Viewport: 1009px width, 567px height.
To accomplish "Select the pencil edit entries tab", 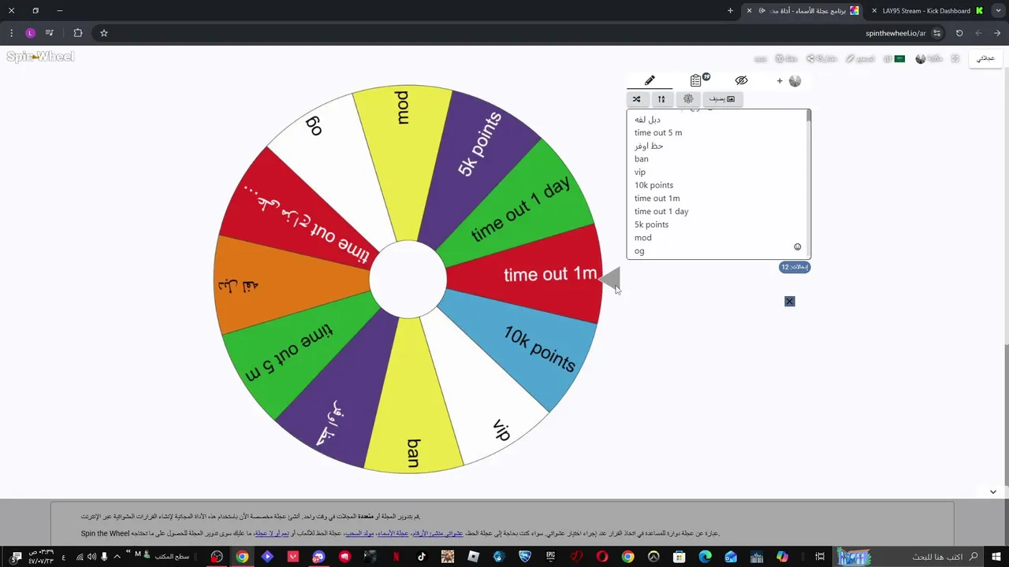I will click(x=650, y=80).
